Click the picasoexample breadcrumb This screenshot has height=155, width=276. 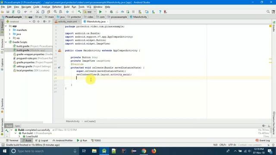pyautogui.click(x=117, y=17)
